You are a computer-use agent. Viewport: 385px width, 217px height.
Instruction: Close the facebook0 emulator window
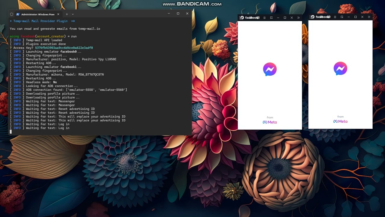coord(362,17)
